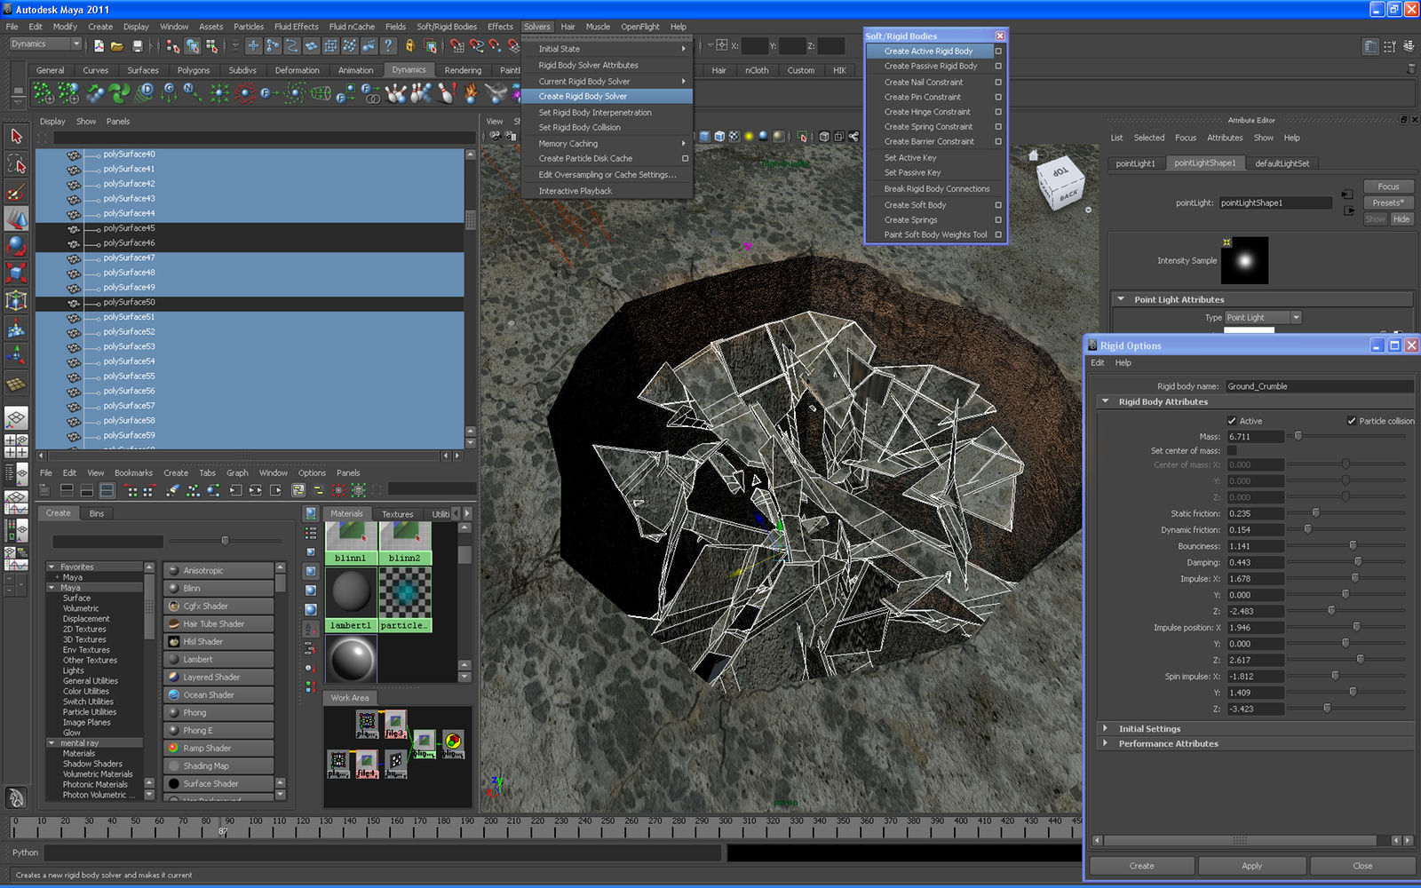Click the Maya logo icon in toolbox
This screenshot has width=1421, height=888.
tap(16, 797)
